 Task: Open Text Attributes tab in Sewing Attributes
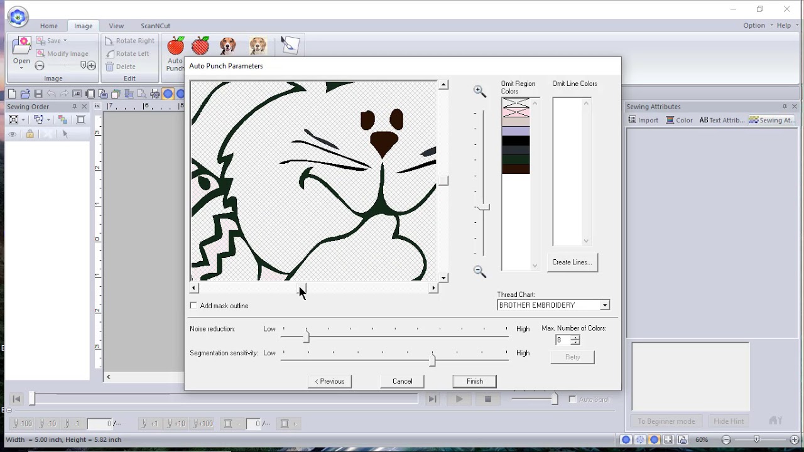coord(722,120)
